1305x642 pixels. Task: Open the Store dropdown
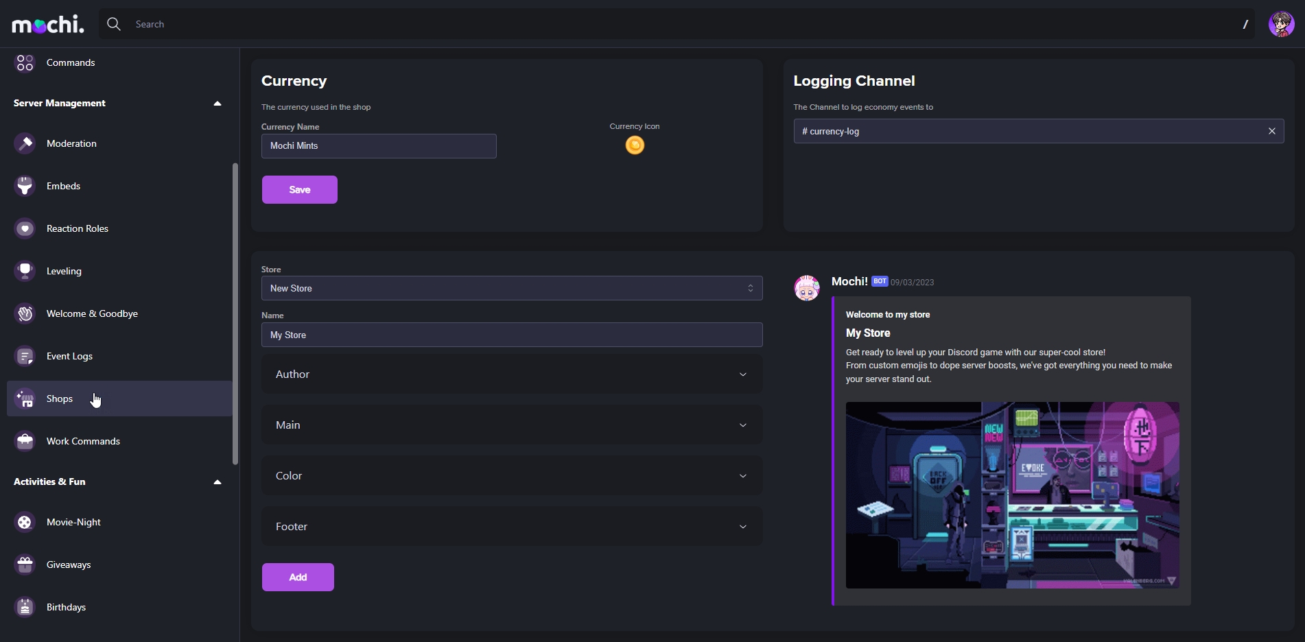[512, 288]
